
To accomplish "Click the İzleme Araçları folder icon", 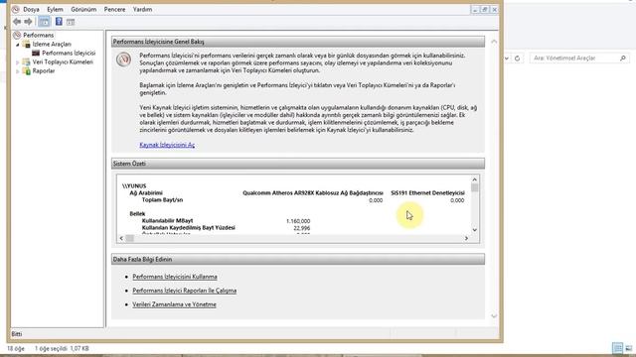I will 27,44.
